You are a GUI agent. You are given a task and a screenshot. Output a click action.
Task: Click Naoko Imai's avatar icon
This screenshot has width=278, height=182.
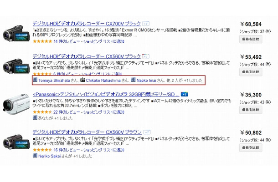click(134, 80)
